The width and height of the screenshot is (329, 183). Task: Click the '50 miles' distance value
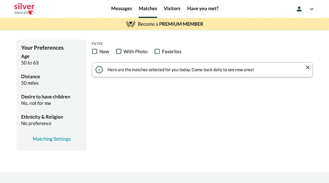click(x=30, y=83)
